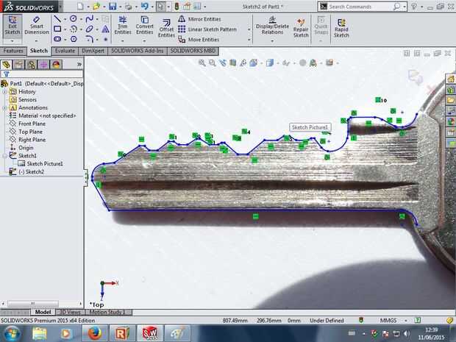Click the Windows Start button

(x=12, y=333)
